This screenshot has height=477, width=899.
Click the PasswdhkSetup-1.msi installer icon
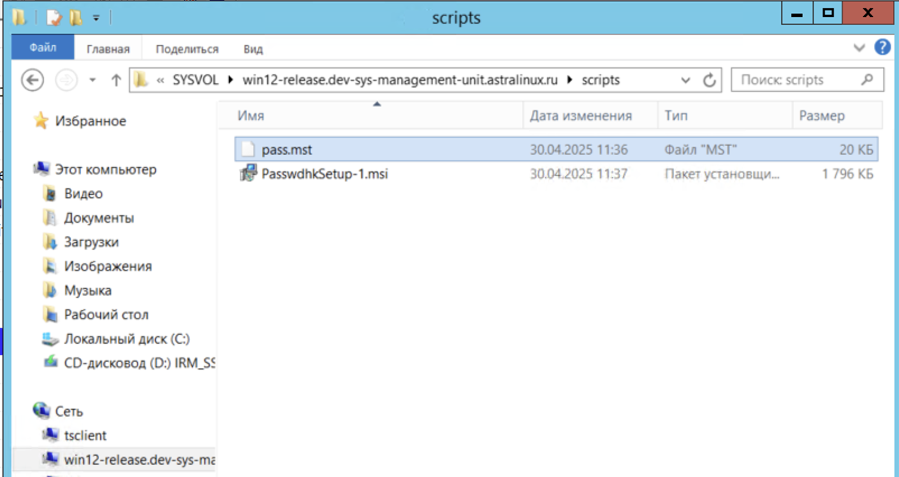[x=248, y=174]
